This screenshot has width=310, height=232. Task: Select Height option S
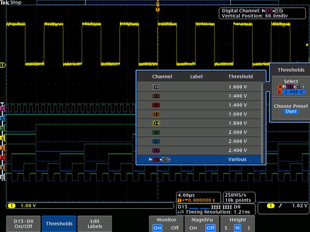225,227
